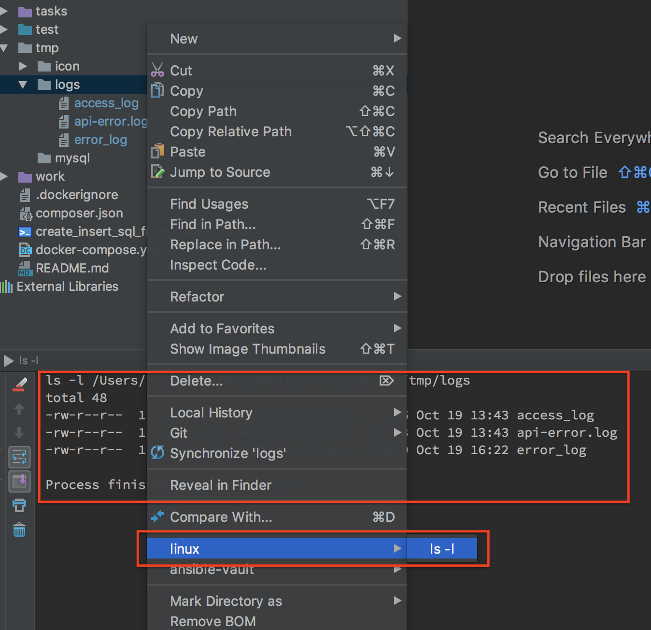This screenshot has height=630, width=651.
Task: Select Delete... menu entry
Action: click(x=277, y=381)
